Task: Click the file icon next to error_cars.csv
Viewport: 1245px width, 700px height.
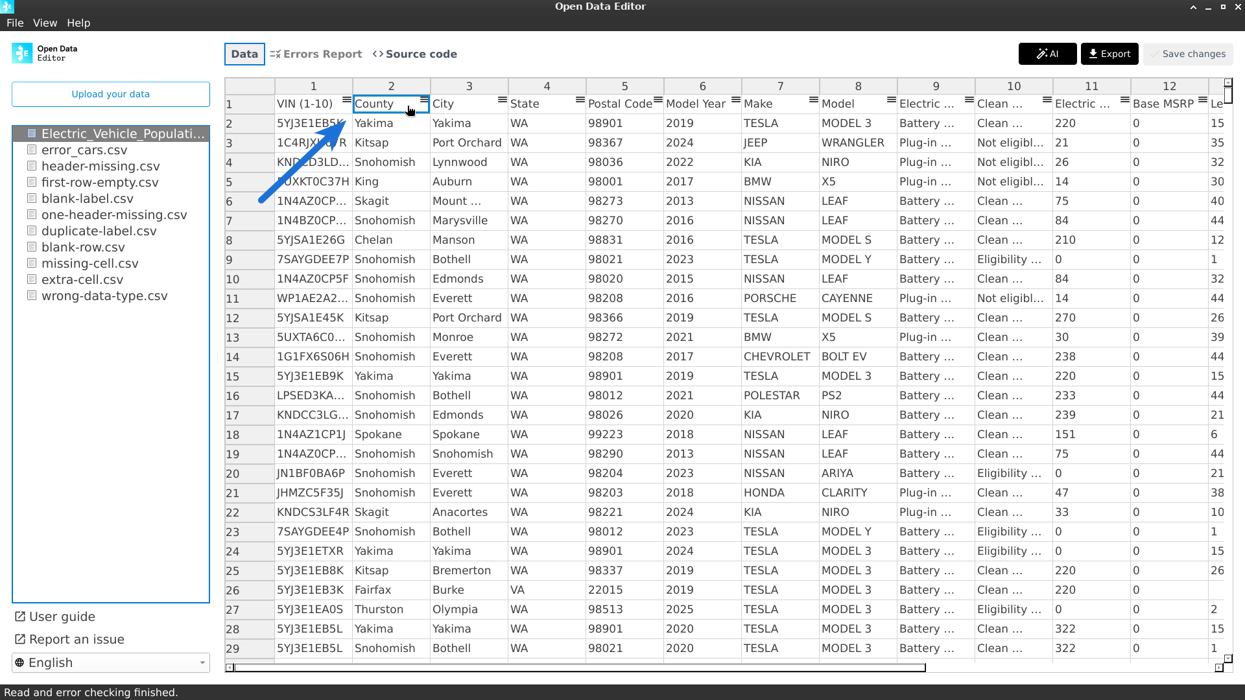Action: point(32,149)
